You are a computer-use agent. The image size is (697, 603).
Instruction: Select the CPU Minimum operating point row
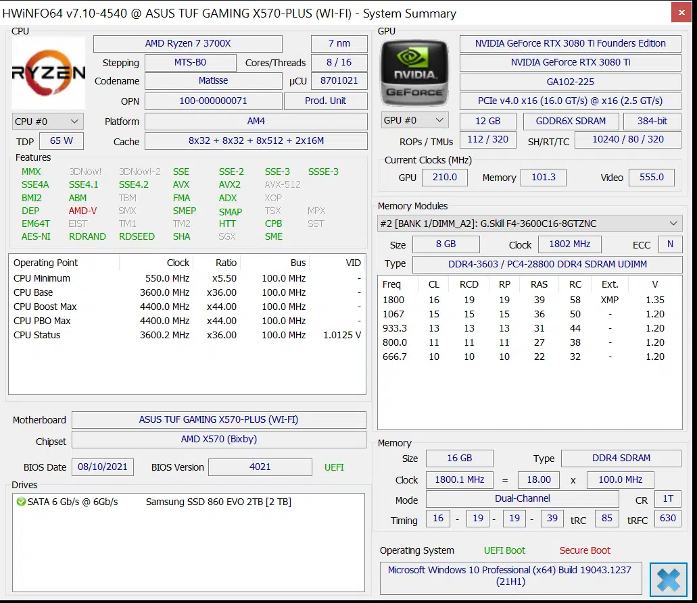(187, 278)
